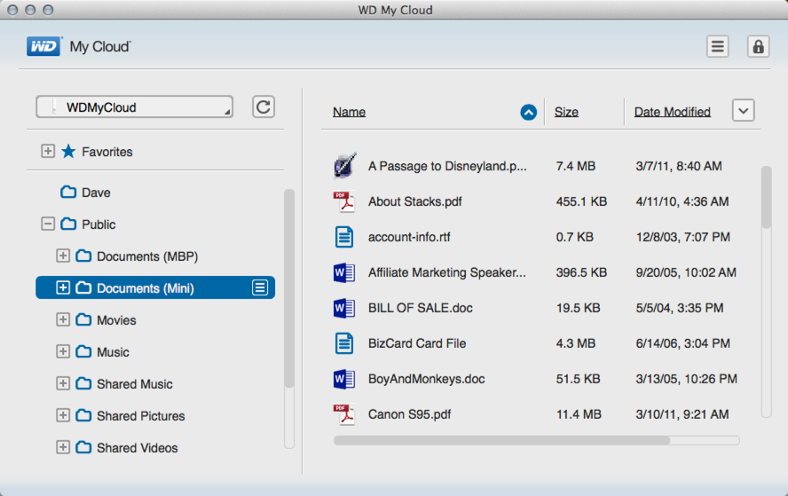The width and height of the screenshot is (788, 496).
Task: Click the refresh button next to WDMyCloud
Action: pyautogui.click(x=264, y=106)
